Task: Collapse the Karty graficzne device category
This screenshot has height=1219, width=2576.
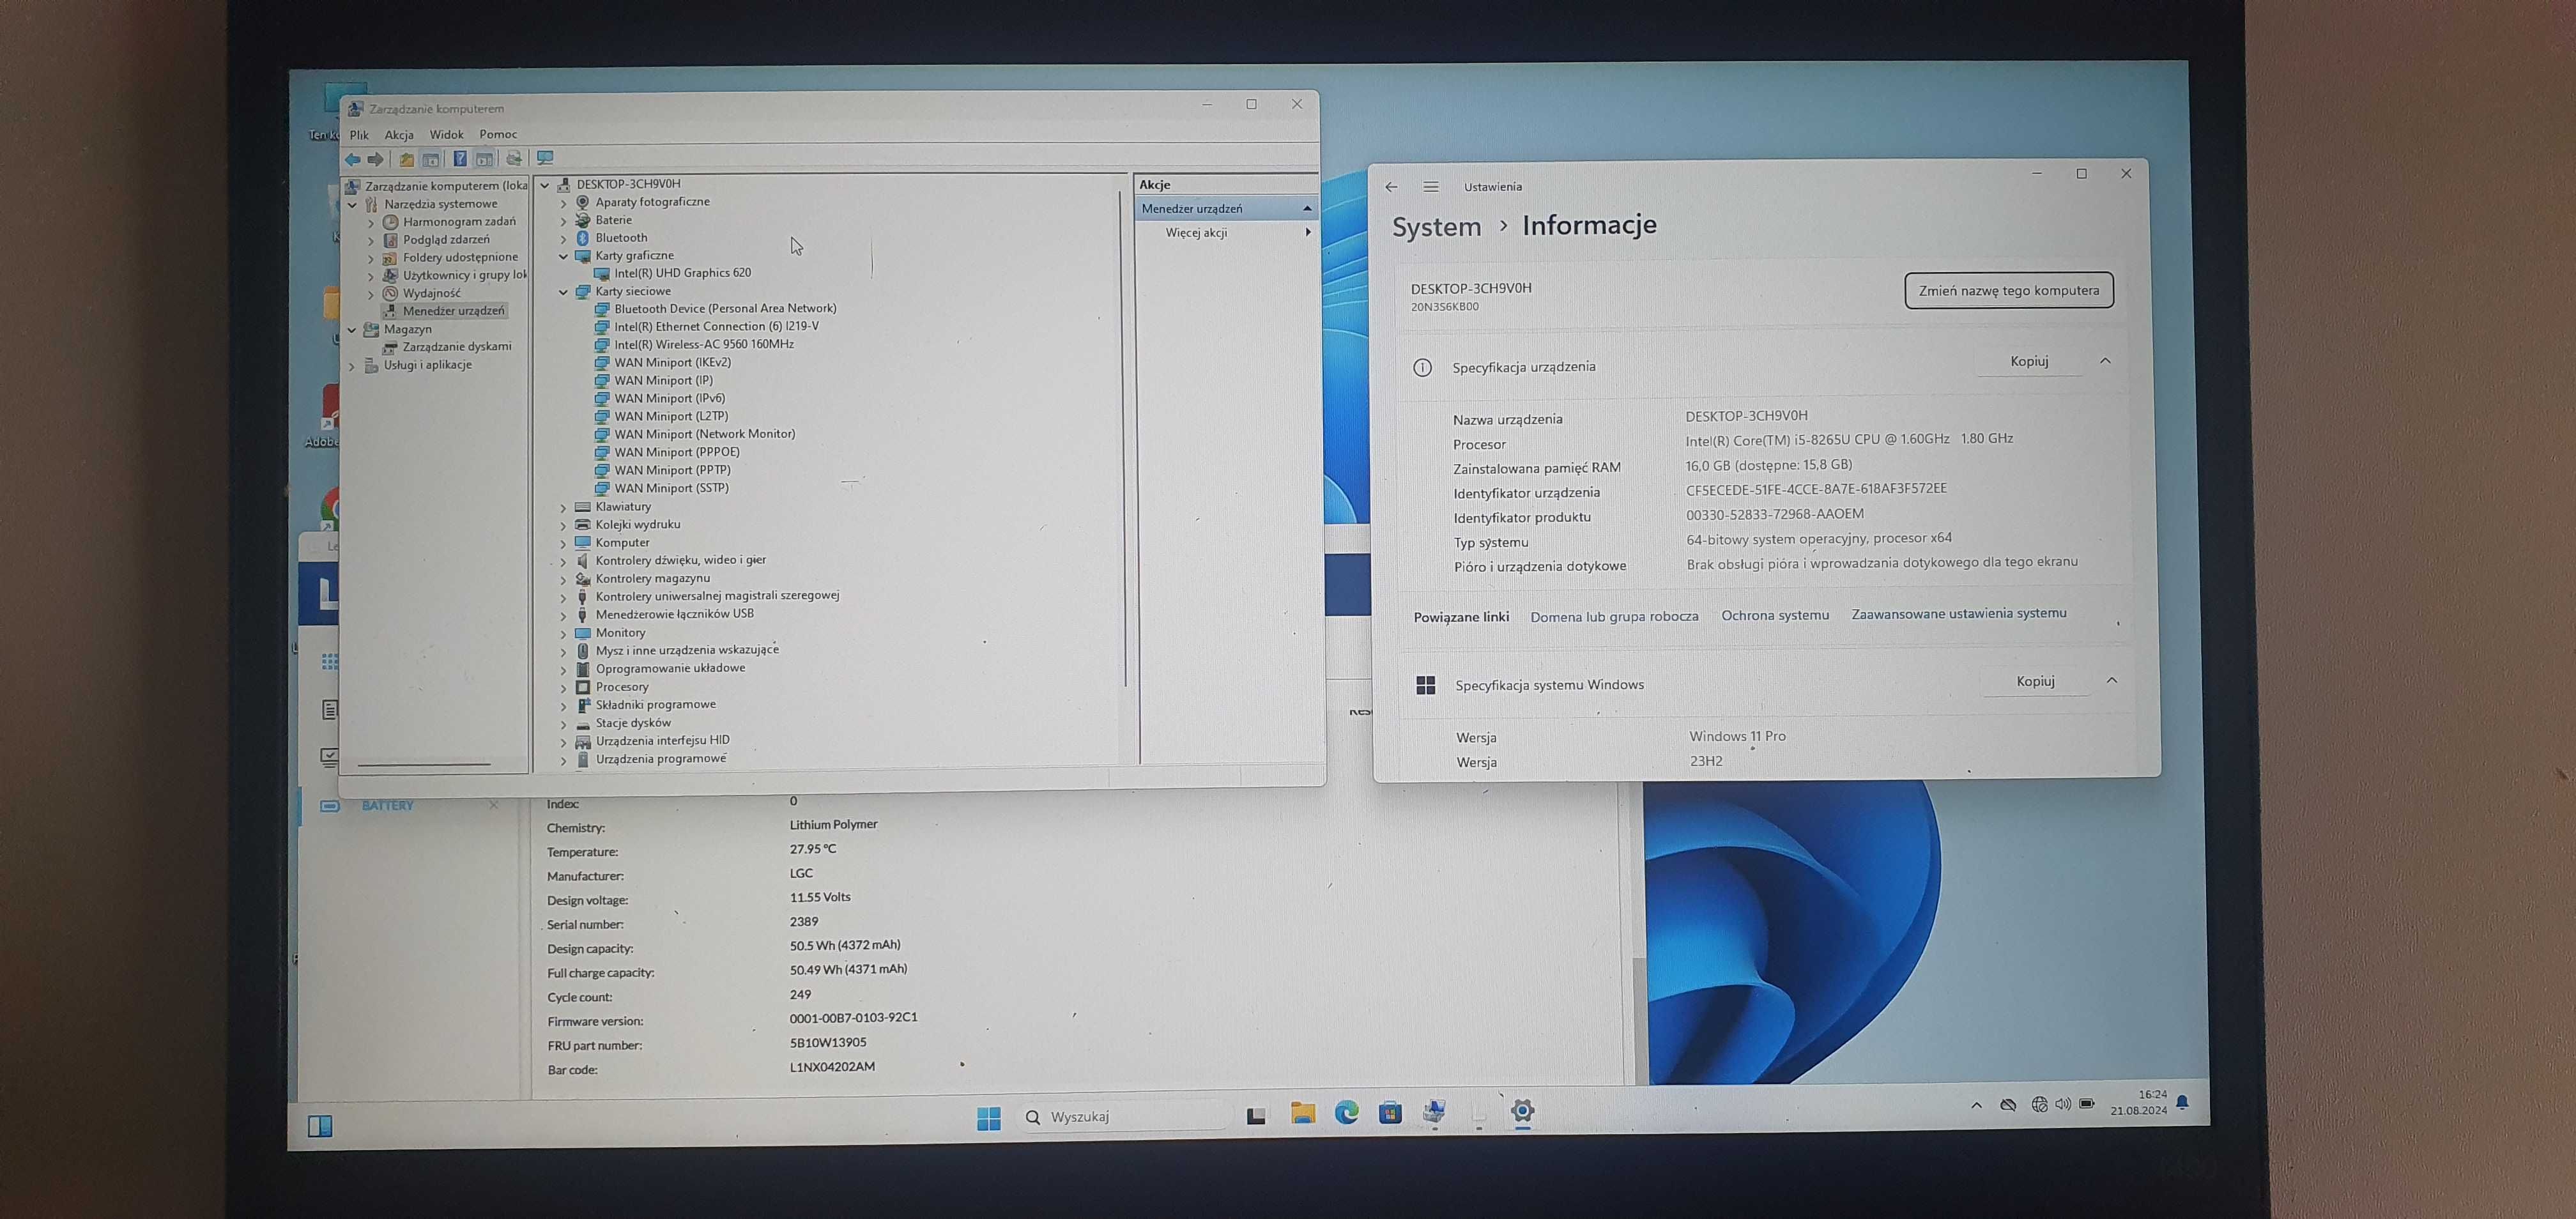Action: [563, 256]
